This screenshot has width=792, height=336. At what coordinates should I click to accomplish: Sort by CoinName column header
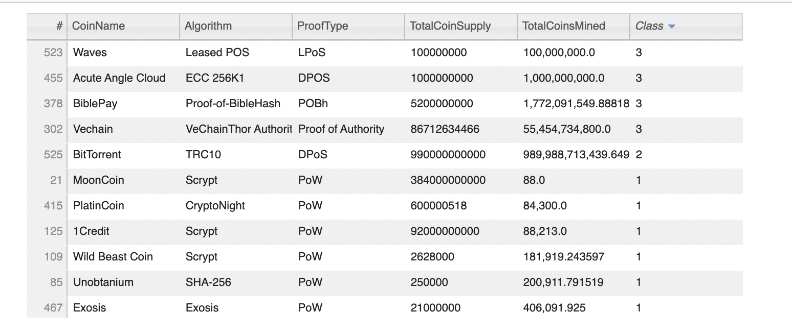coord(123,26)
